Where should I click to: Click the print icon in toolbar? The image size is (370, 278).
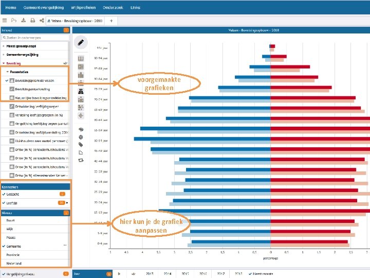point(32,21)
